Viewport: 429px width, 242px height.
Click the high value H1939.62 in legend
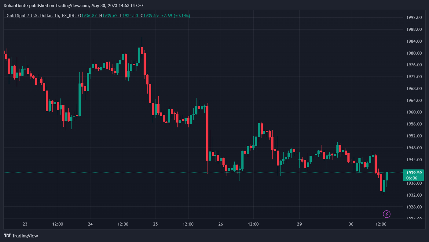108,16
